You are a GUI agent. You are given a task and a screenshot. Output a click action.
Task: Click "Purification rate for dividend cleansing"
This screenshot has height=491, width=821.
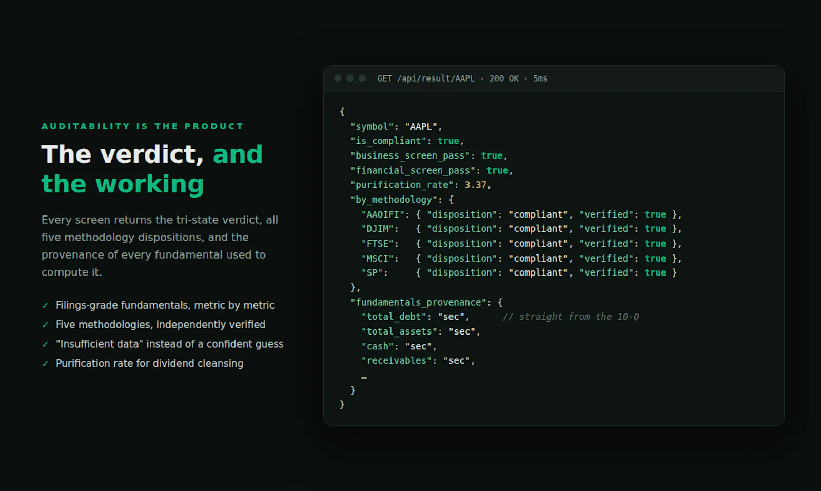coord(149,363)
